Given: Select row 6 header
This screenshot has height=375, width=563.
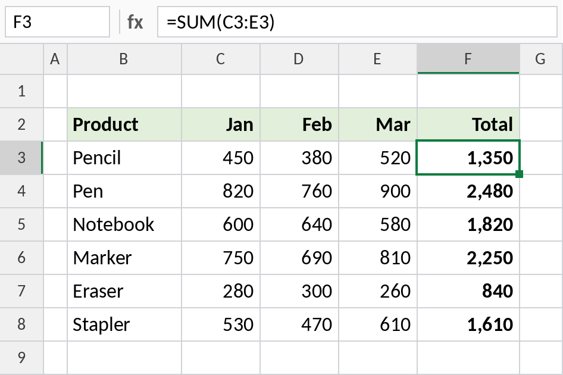Looking at the screenshot, I should [21, 258].
